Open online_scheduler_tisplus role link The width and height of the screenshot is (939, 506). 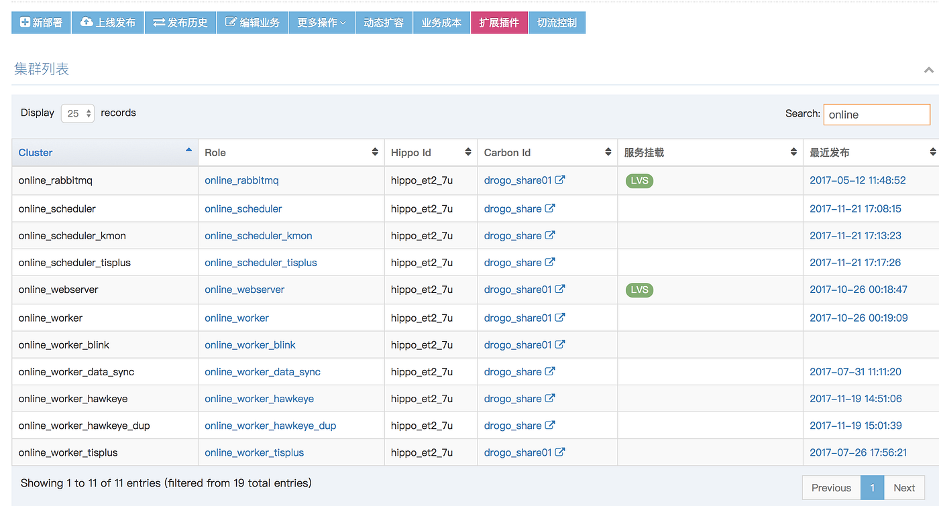click(261, 262)
